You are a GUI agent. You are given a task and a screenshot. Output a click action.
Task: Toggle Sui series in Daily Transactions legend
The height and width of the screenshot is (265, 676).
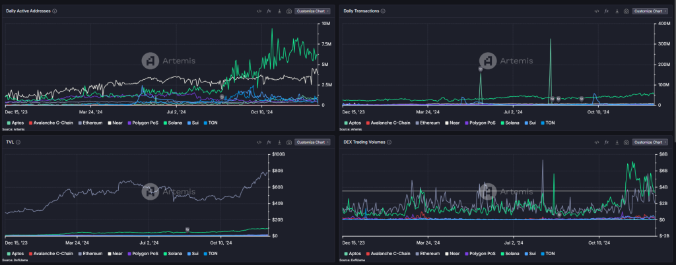[530, 123]
